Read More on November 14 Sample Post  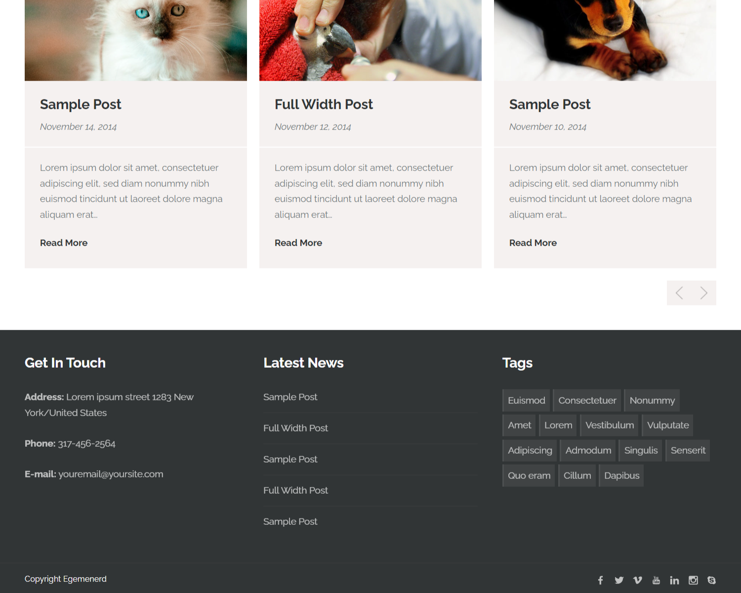64,243
